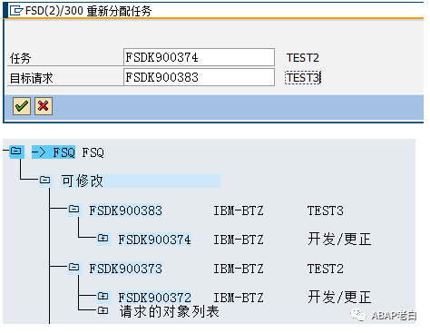
Task: Click the 目标请求 input field containing FSDK900383
Action: point(199,77)
